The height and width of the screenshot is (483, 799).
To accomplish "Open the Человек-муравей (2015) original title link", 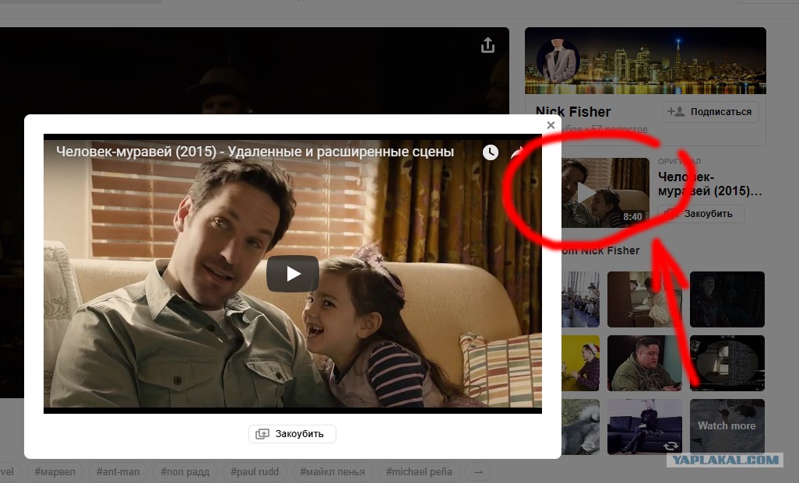I will tap(709, 184).
